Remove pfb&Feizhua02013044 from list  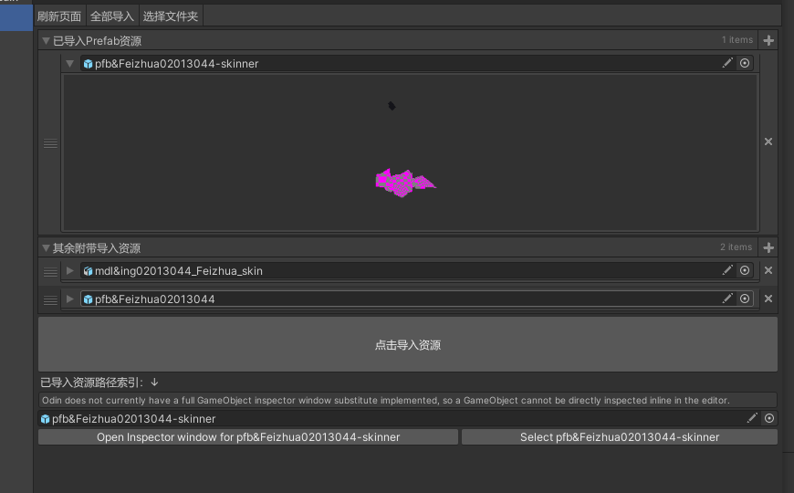768,299
